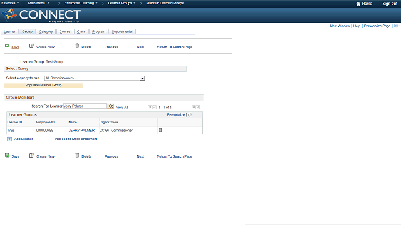Click New Window link
Screen dimensions: 401x225
point(340,26)
